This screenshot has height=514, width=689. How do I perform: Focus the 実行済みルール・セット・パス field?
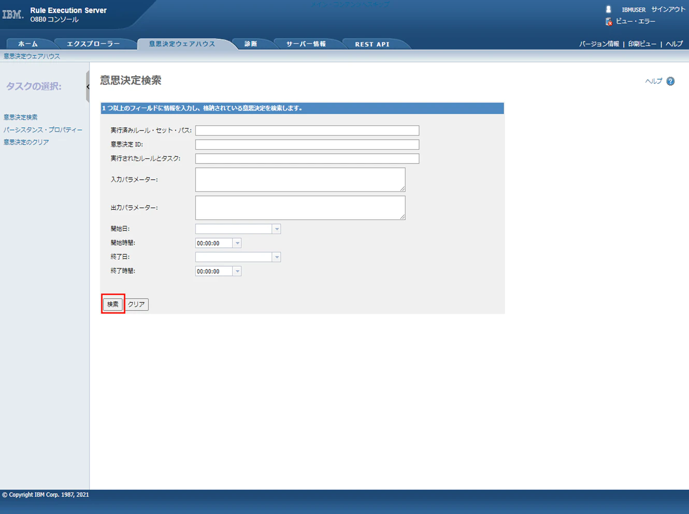click(307, 130)
